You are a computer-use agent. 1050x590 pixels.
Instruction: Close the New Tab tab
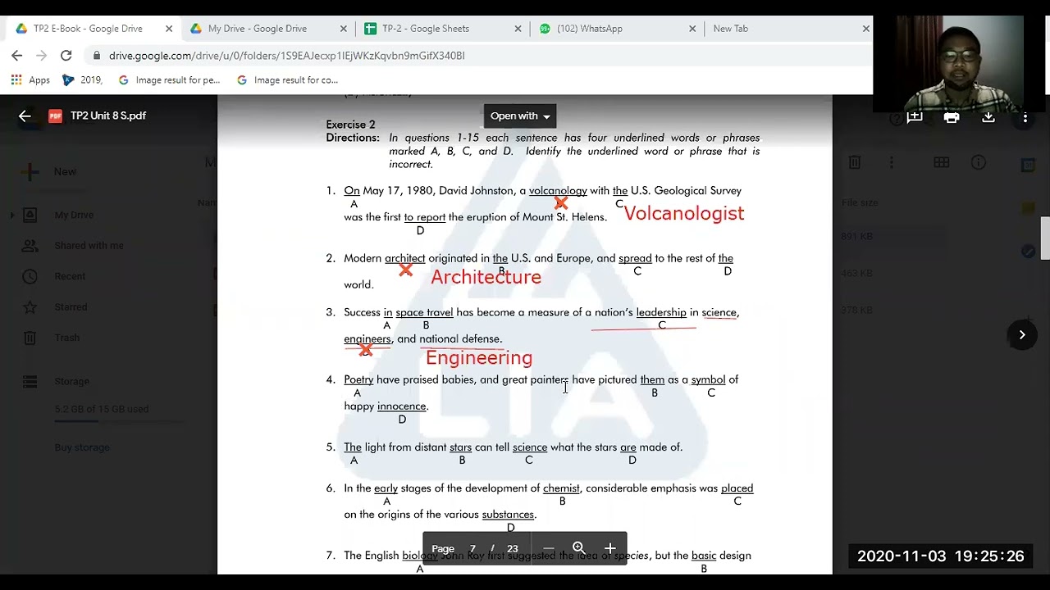[x=865, y=29]
